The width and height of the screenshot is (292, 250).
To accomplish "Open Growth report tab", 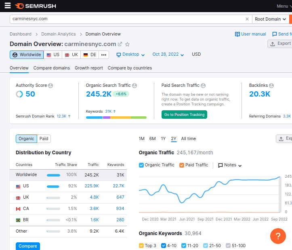I will [x=88, y=68].
